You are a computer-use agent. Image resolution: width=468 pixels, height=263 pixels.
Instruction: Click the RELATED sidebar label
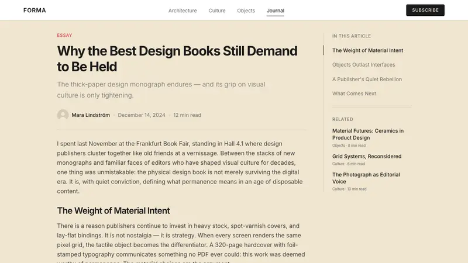(x=343, y=119)
